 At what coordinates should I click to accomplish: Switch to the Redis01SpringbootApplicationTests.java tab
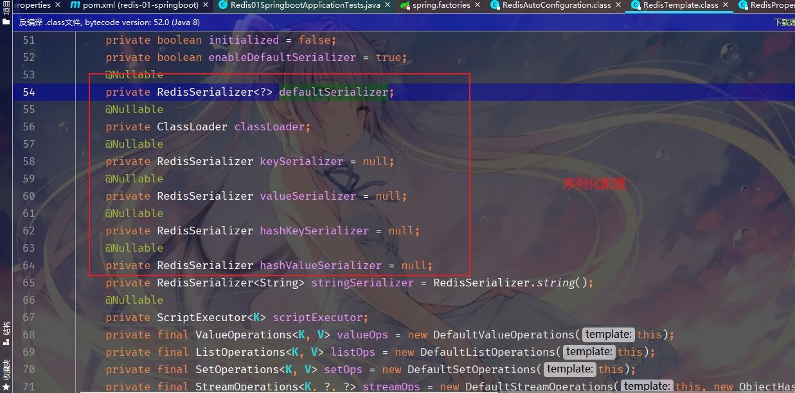coord(305,5)
